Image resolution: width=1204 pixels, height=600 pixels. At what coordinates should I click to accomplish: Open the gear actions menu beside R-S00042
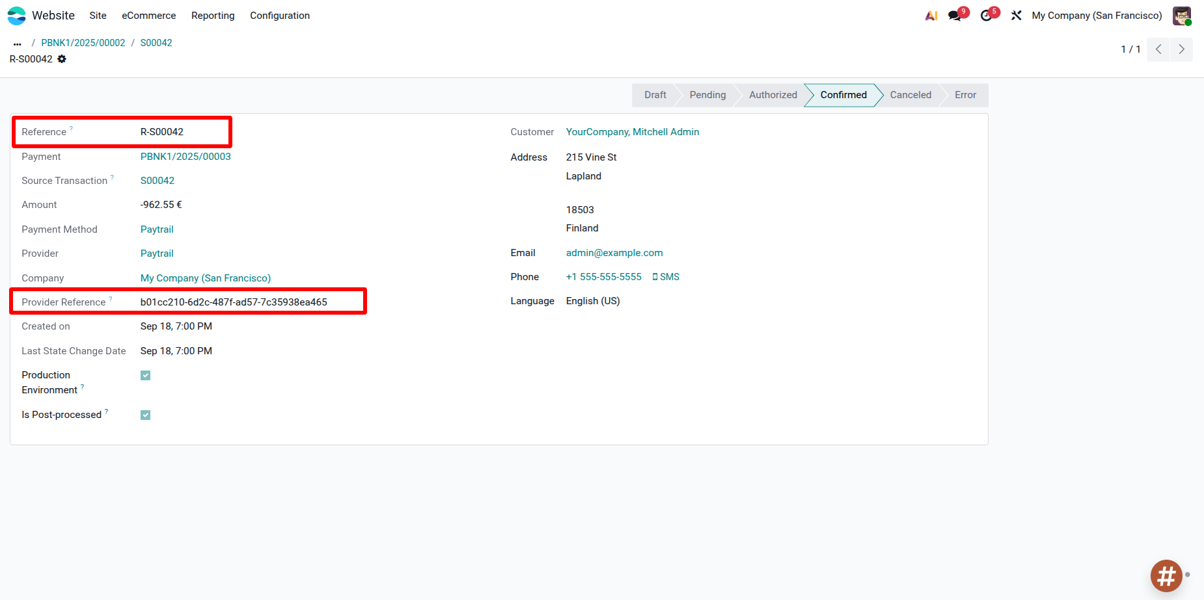tap(62, 59)
